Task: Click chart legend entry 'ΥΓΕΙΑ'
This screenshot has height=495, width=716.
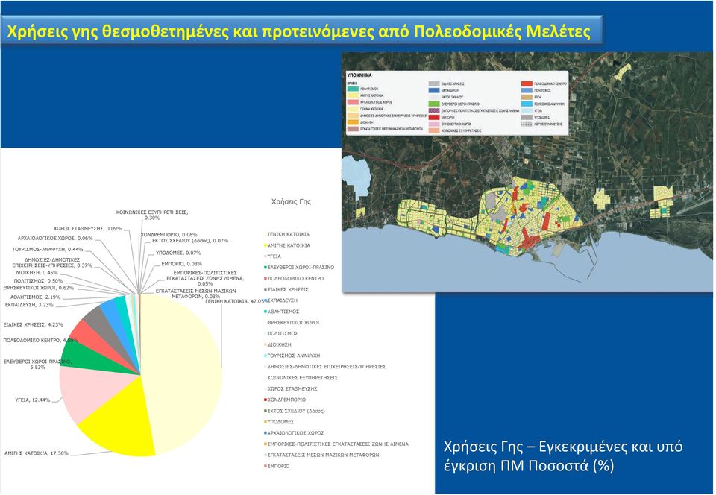Action: pyautogui.click(x=273, y=256)
